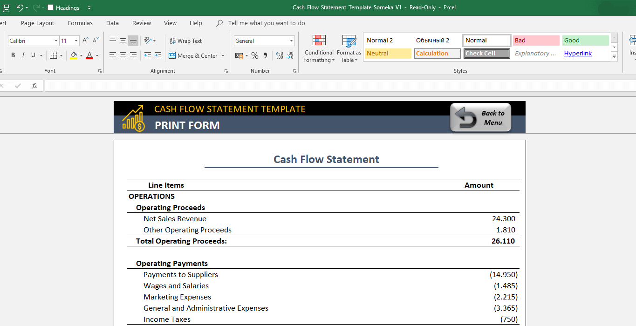
Task: Click Decrease Decimal icon
Action: (289, 56)
